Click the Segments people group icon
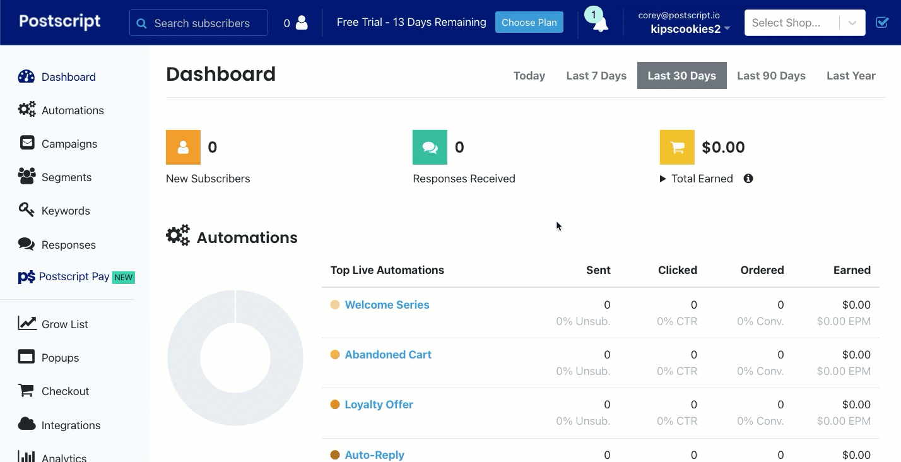Image resolution: width=901 pixels, height=462 pixels. tap(26, 176)
